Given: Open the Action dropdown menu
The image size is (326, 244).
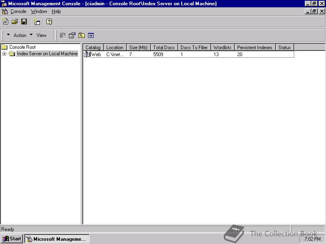Looking at the screenshot, I should point(17,35).
